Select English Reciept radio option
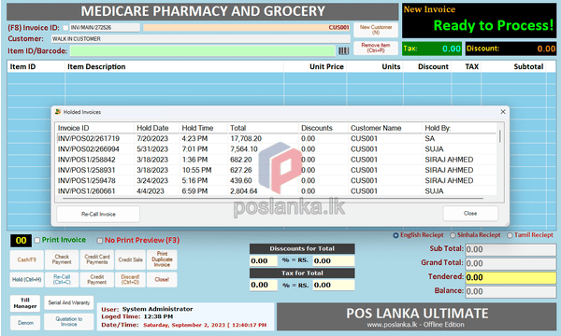Image resolution: width=561 pixels, height=336 pixels. click(x=396, y=235)
